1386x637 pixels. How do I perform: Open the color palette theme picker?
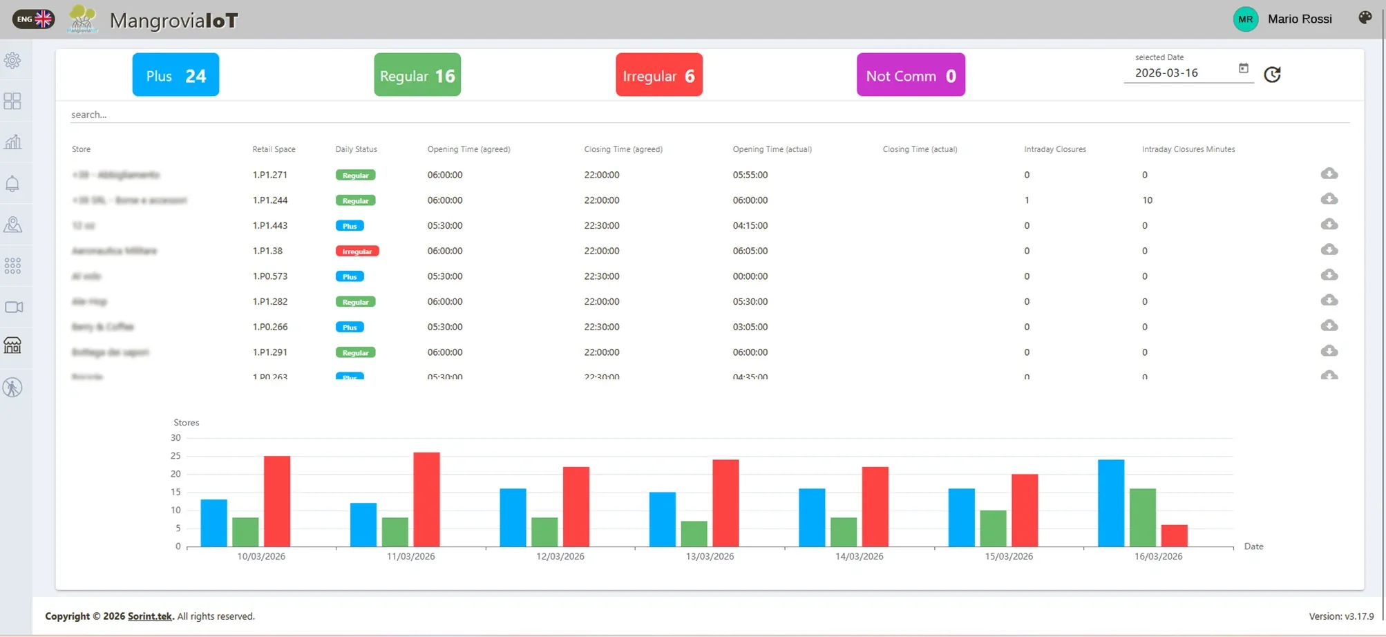[1365, 18]
